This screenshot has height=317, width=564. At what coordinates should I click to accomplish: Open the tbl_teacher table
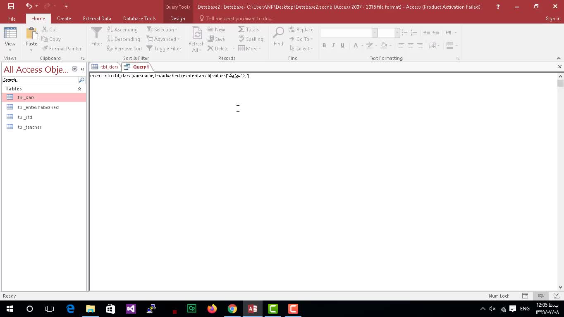[29, 127]
